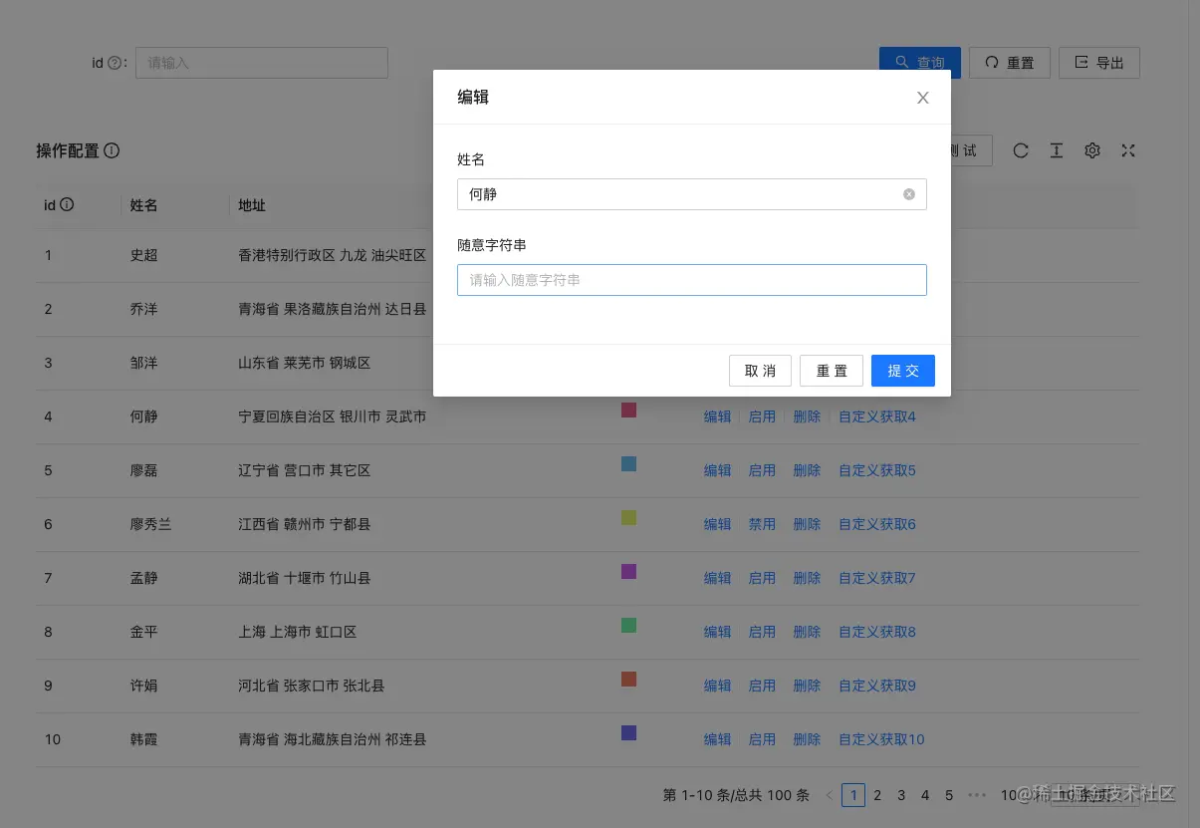Click 删除 link in row 5
The width and height of the screenshot is (1200, 828).
click(807, 470)
